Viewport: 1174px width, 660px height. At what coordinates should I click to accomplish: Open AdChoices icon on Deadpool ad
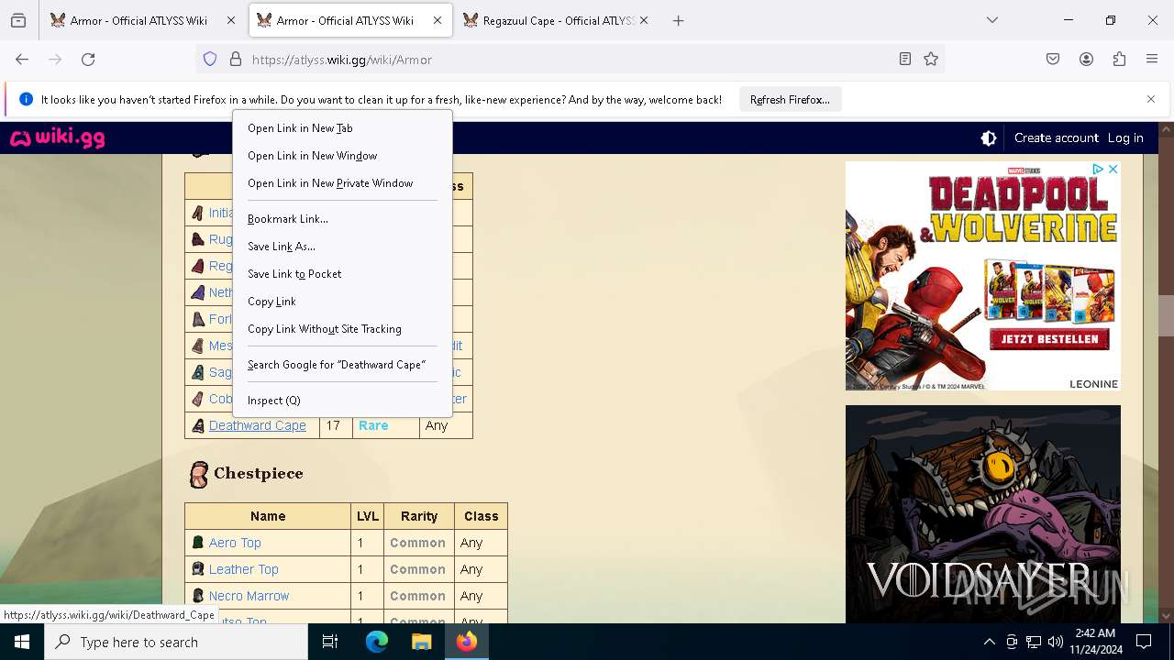click(1097, 170)
